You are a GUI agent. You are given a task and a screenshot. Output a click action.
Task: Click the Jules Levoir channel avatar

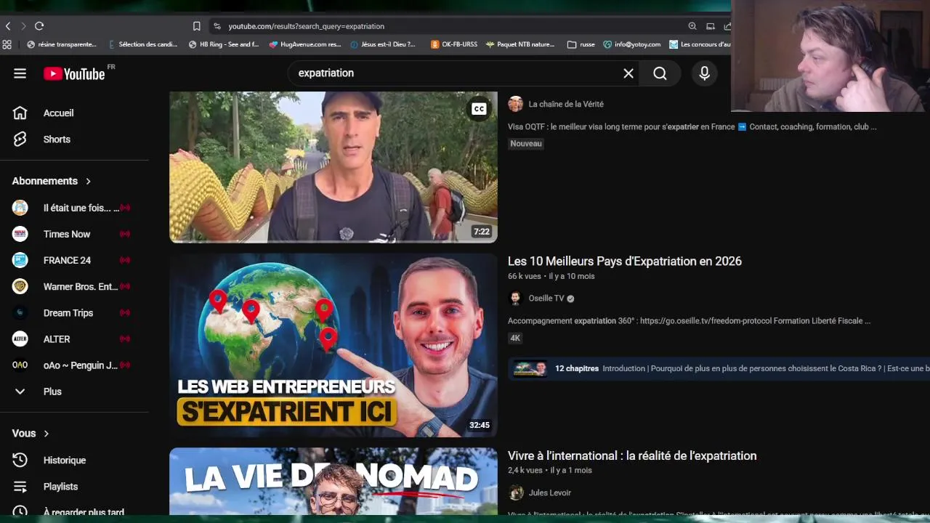[516, 492]
